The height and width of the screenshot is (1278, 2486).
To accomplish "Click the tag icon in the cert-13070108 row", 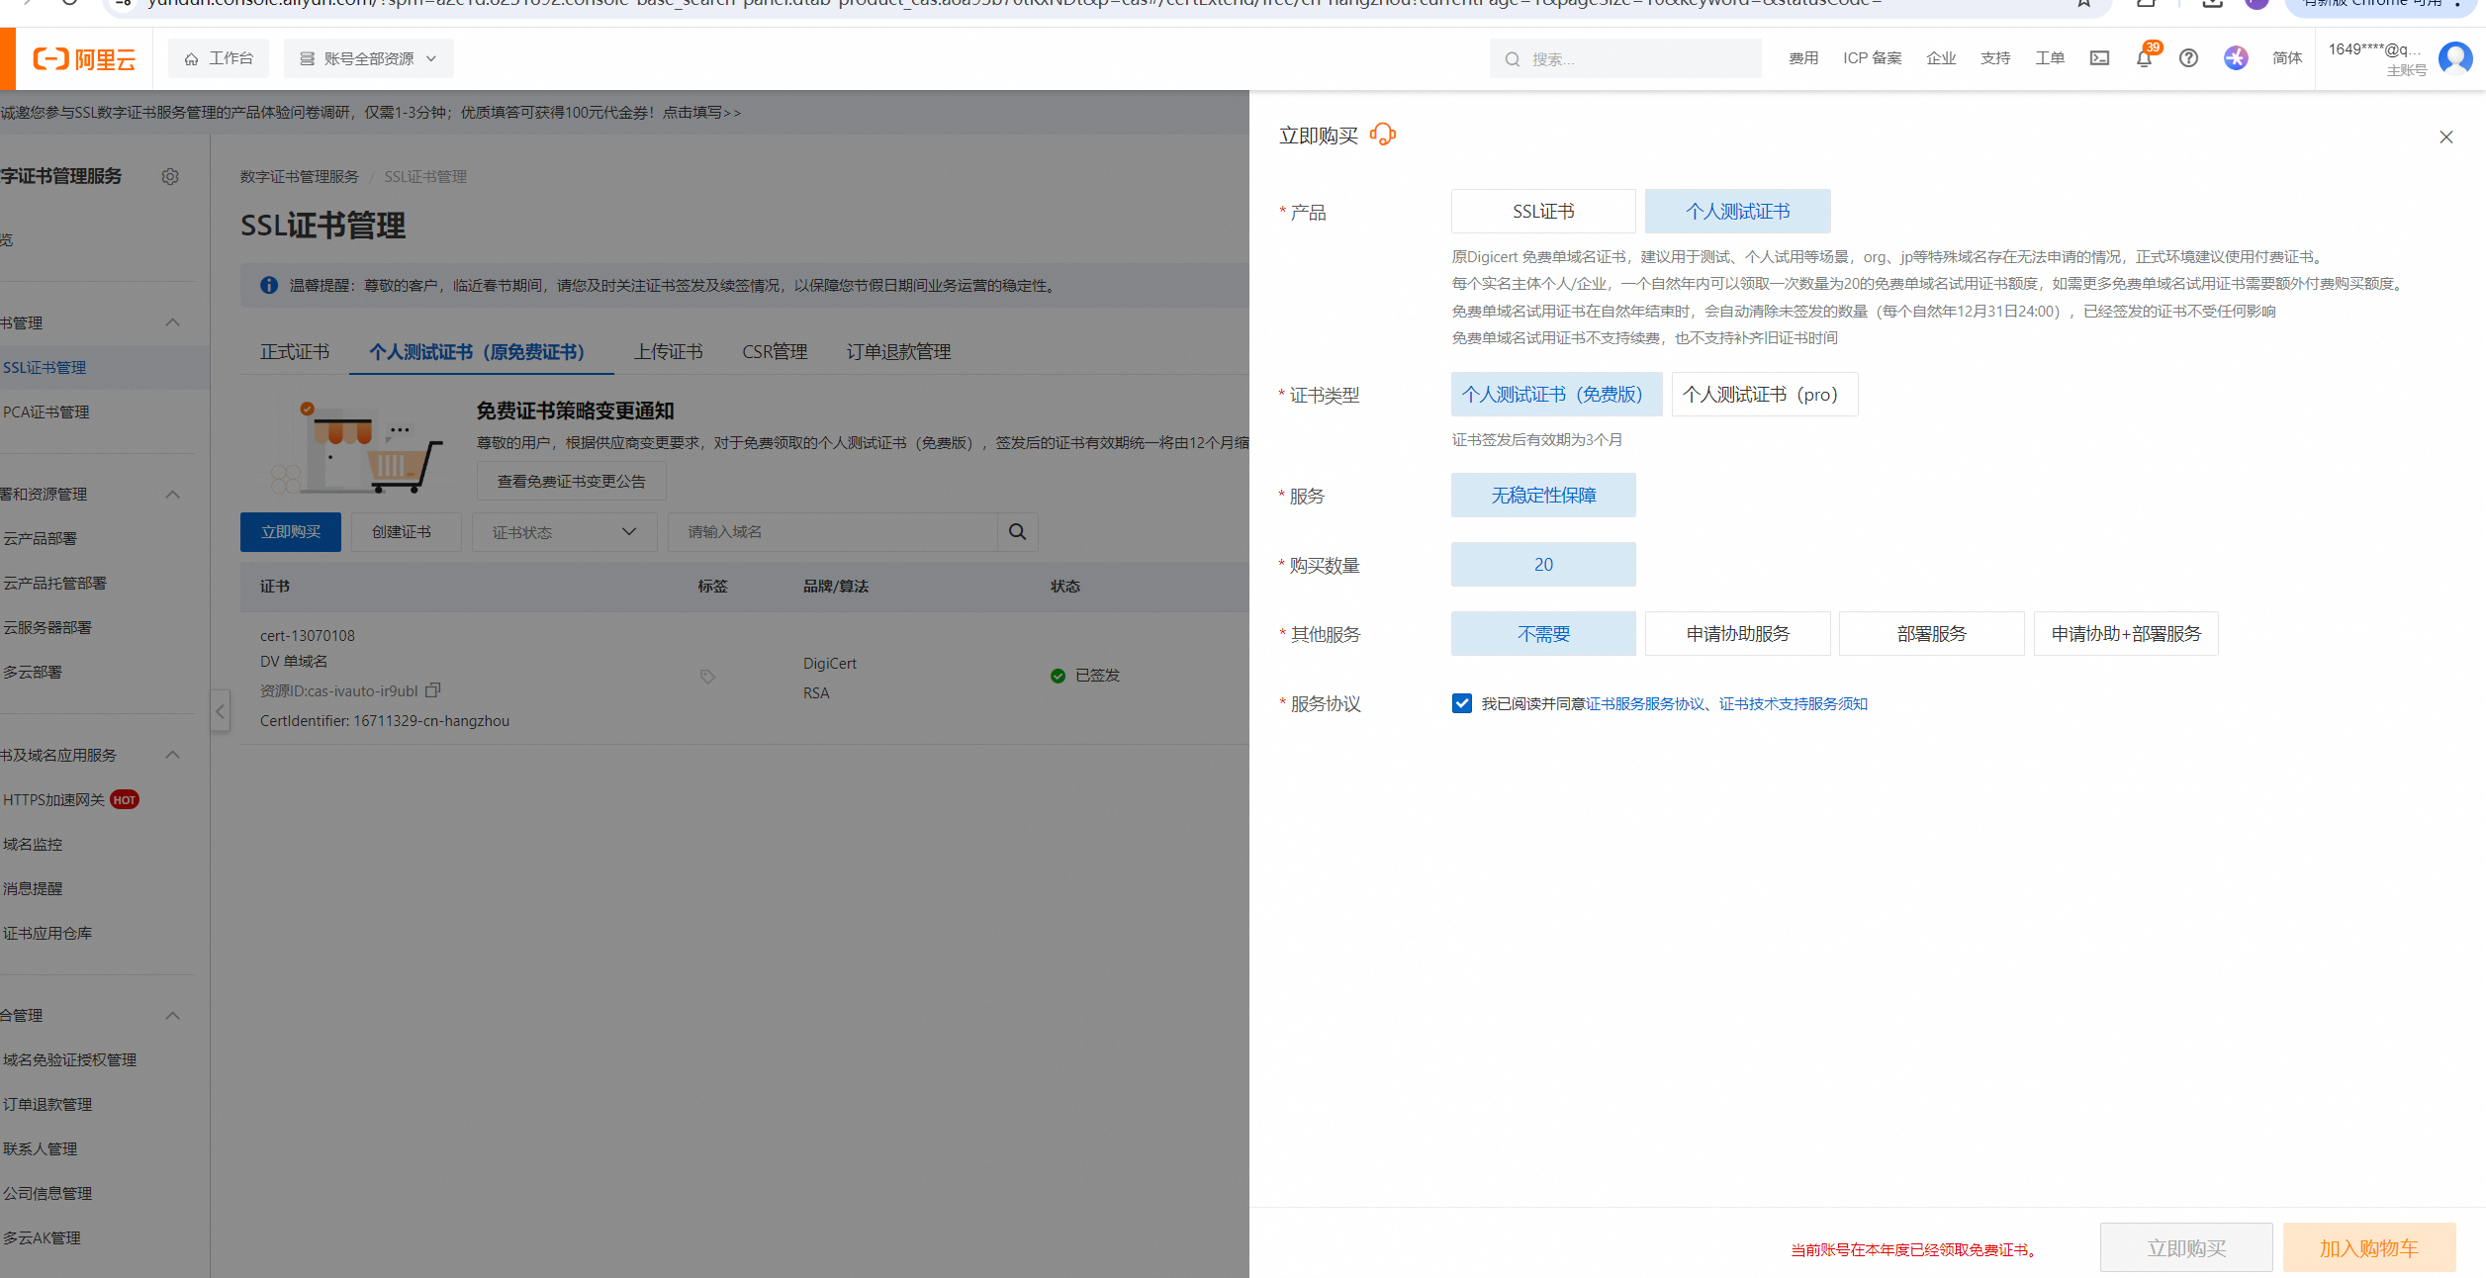I will (707, 677).
